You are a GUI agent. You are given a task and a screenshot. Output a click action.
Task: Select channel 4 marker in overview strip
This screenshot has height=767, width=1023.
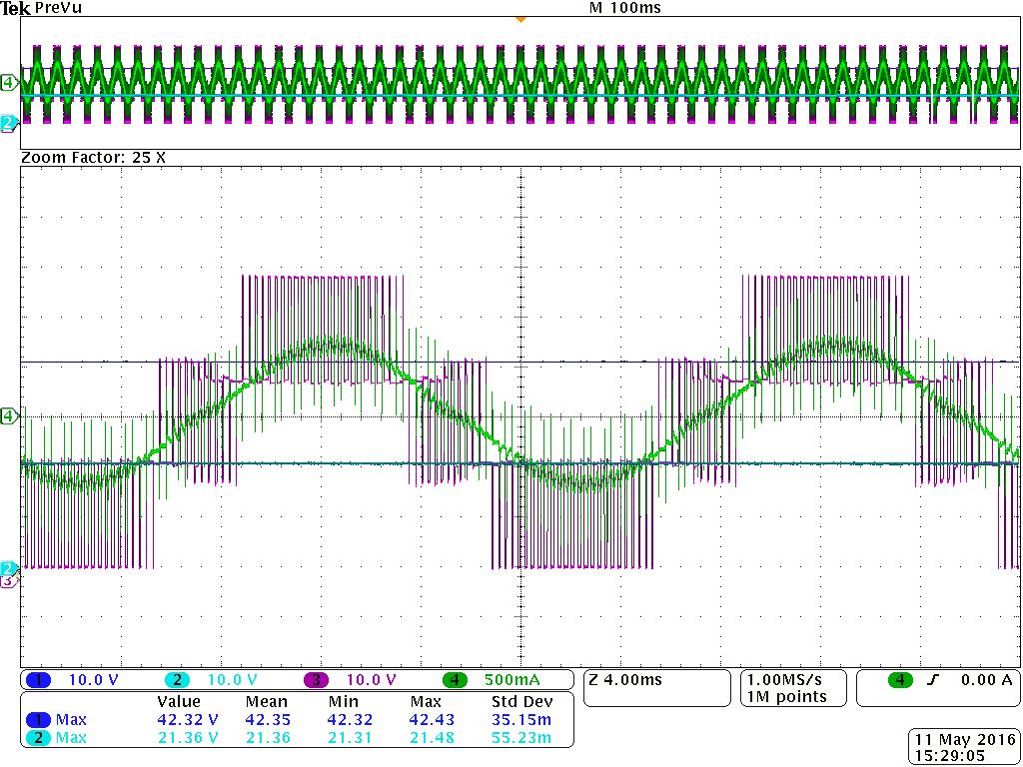pyautogui.click(x=9, y=82)
